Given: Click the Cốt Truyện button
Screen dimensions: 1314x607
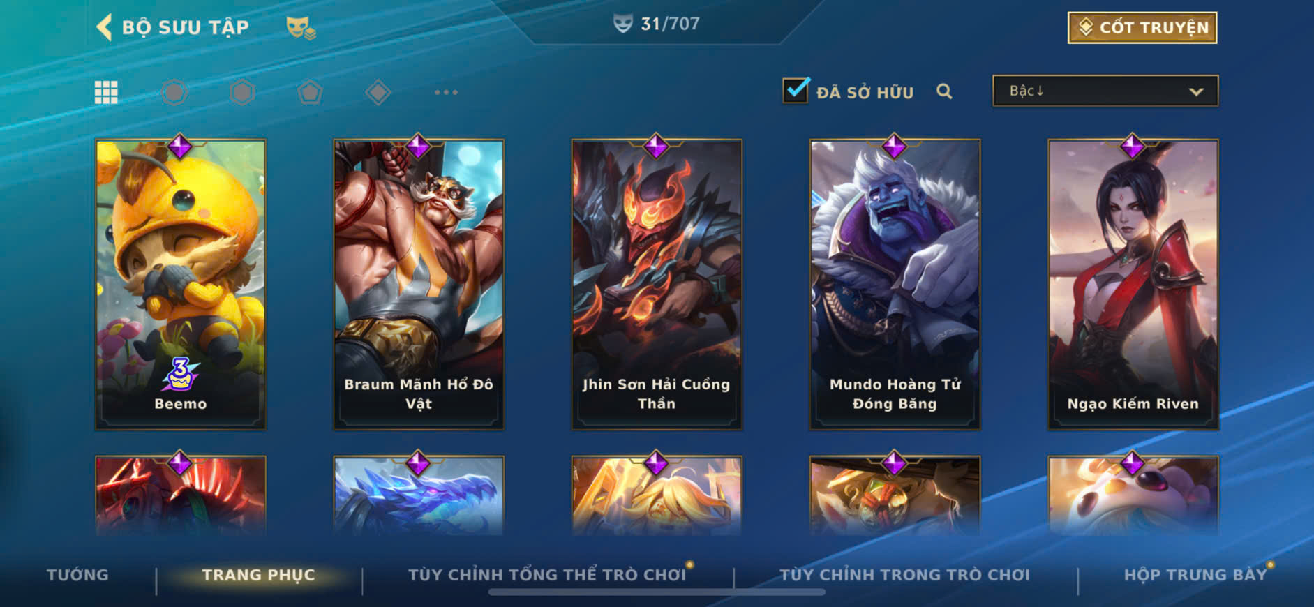Looking at the screenshot, I should (x=1142, y=28).
